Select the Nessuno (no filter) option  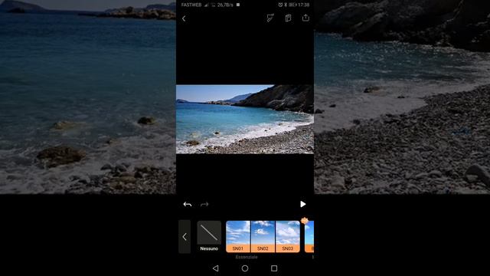pyautogui.click(x=209, y=236)
